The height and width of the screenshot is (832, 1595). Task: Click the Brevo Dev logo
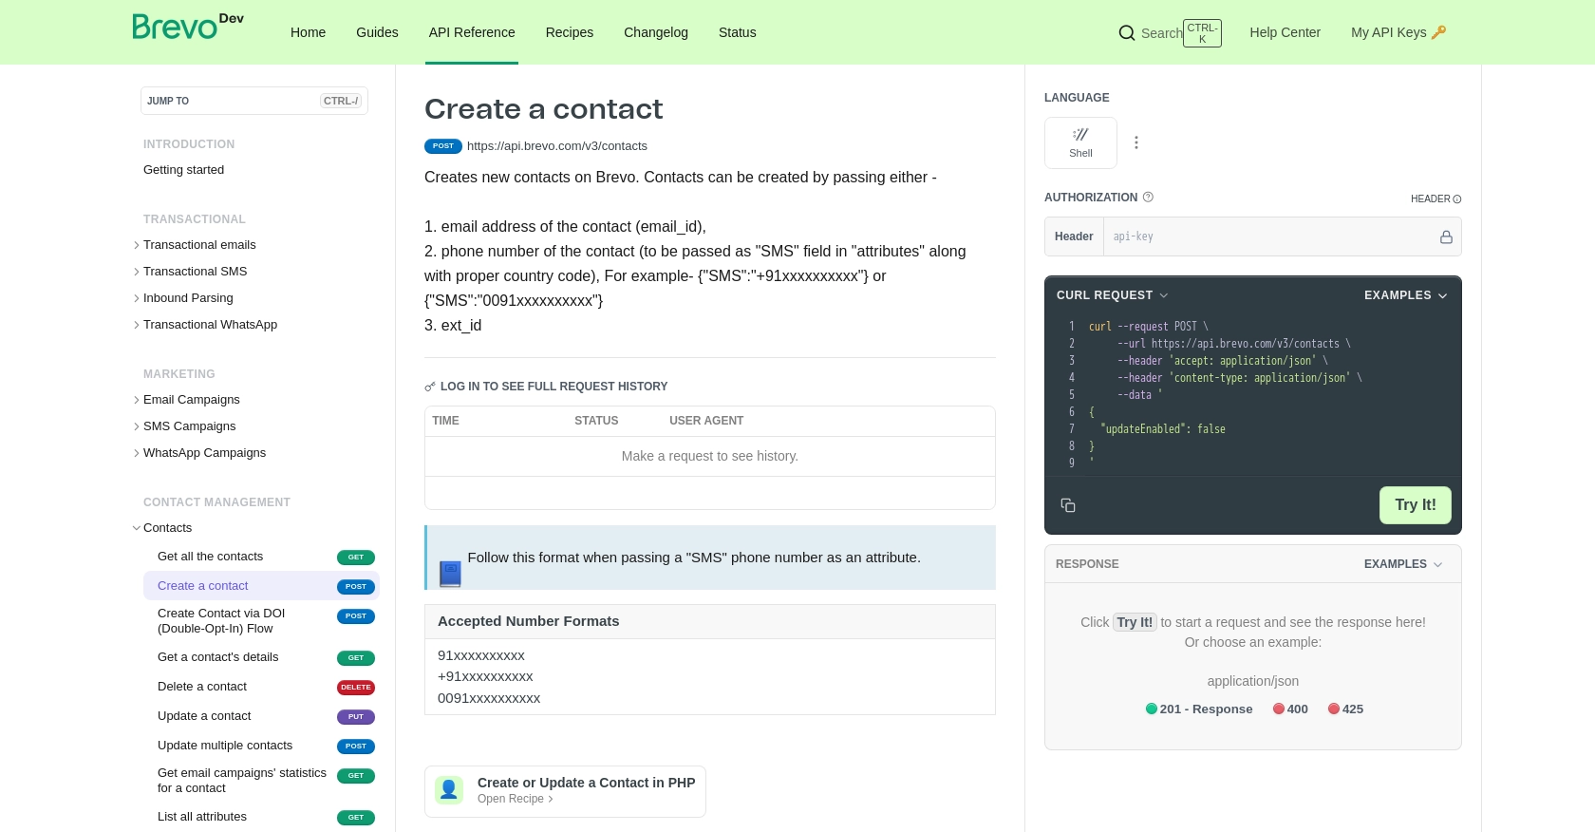[x=188, y=27]
